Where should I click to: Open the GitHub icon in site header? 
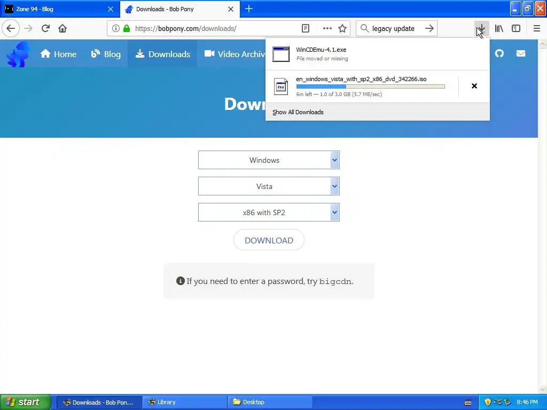(499, 53)
